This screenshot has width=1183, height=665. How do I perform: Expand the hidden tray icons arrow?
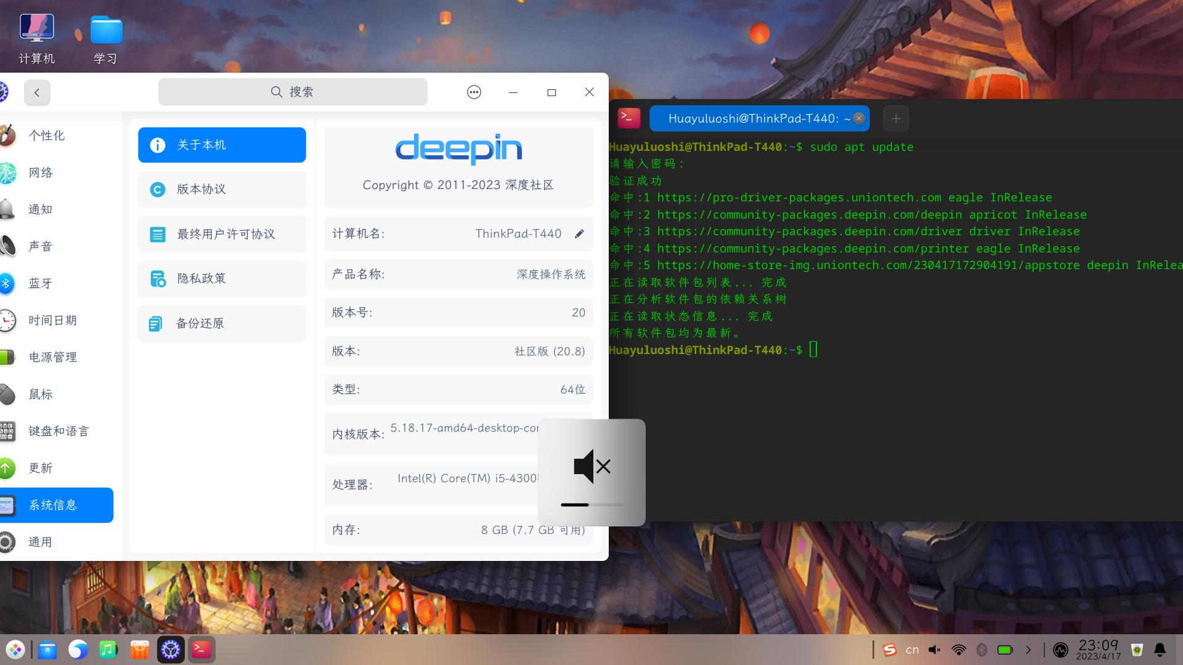1028,650
